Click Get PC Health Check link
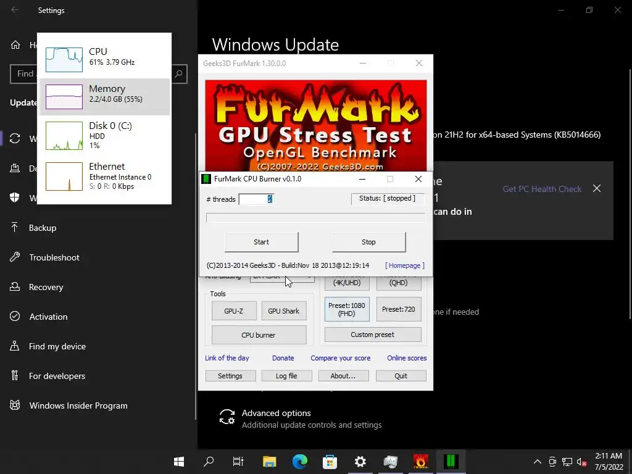This screenshot has height=474, width=632. pos(542,189)
